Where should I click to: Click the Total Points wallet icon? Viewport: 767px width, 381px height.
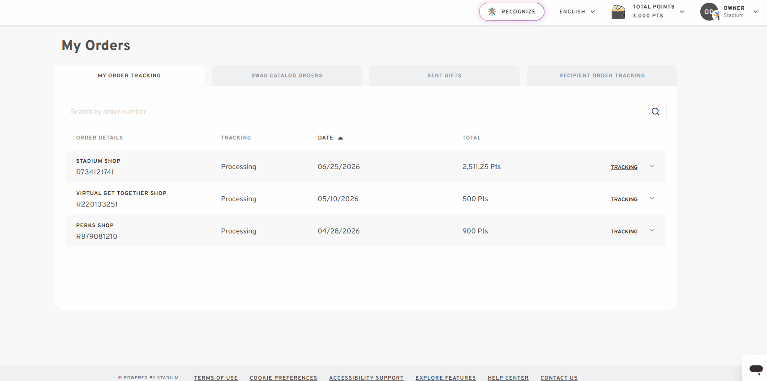618,12
